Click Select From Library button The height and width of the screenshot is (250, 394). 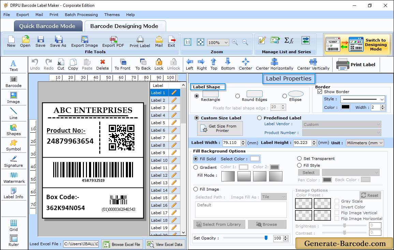[x=219, y=224]
